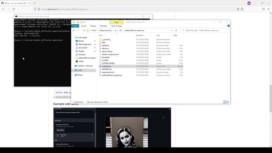Select Images in the navigation pane

coord(81,51)
